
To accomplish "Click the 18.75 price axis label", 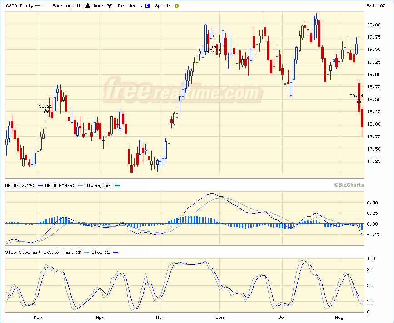I will point(374,87).
